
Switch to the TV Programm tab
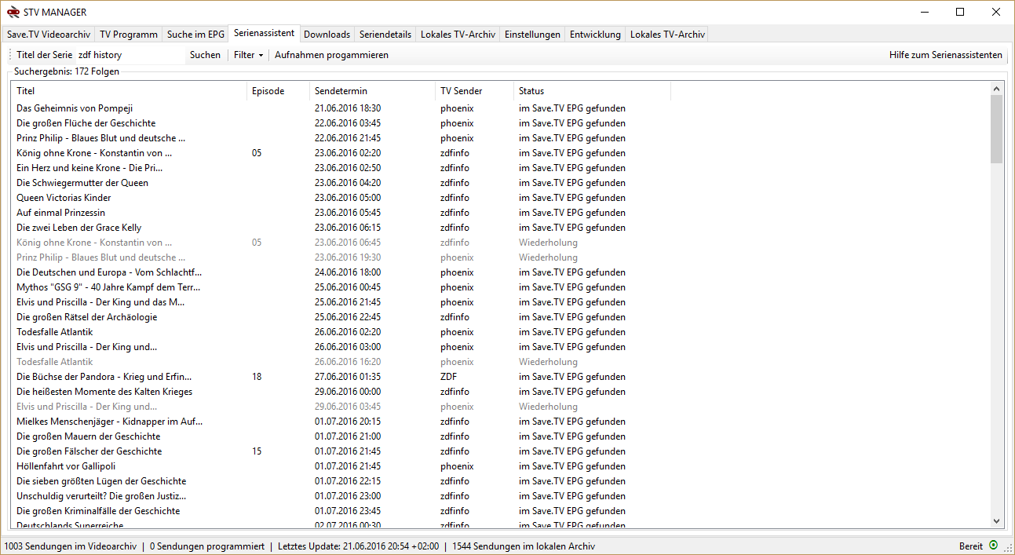tap(129, 35)
